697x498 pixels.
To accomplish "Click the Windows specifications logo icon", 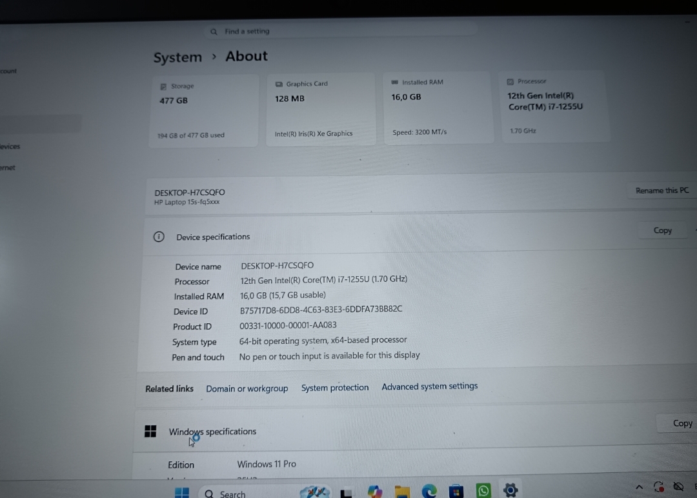I will pos(150,432).
